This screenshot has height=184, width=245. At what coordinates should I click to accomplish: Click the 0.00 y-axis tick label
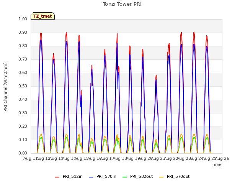(x=23, y=153)
